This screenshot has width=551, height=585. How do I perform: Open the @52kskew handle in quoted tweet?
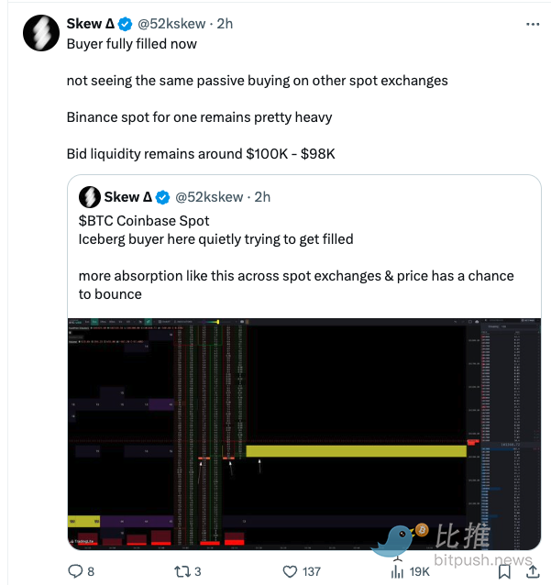click(x=209, y=197)
